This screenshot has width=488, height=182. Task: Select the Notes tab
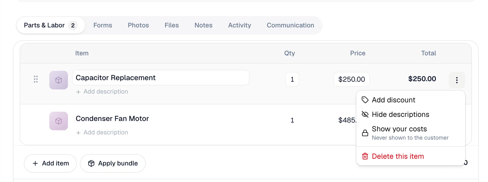click(203, 25)
